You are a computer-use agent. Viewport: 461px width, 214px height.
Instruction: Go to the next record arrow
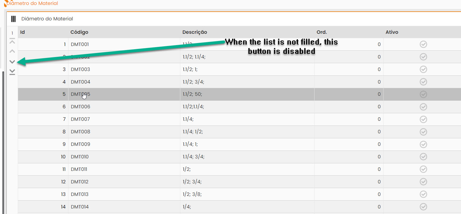pos(12,62)
